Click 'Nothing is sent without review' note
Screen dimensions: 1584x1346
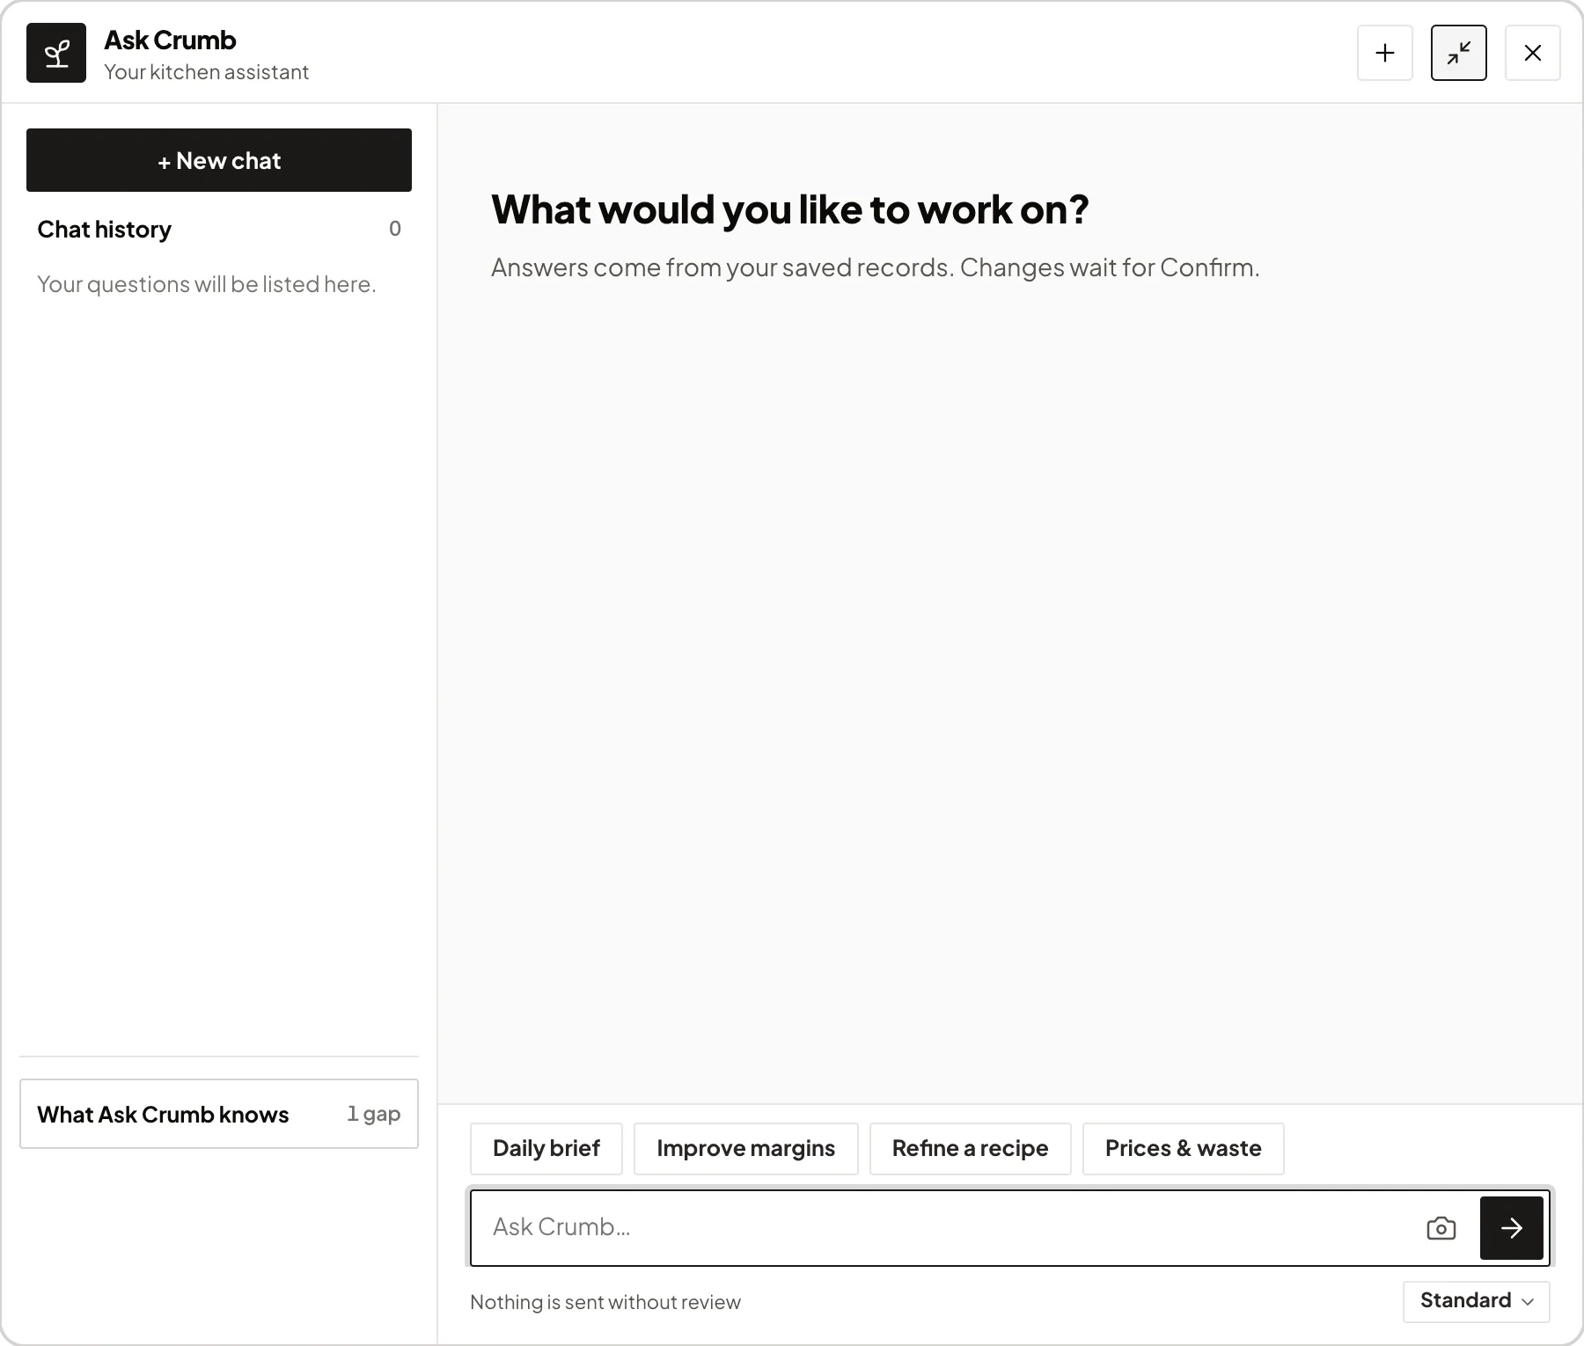click(x=605, y=1302)
